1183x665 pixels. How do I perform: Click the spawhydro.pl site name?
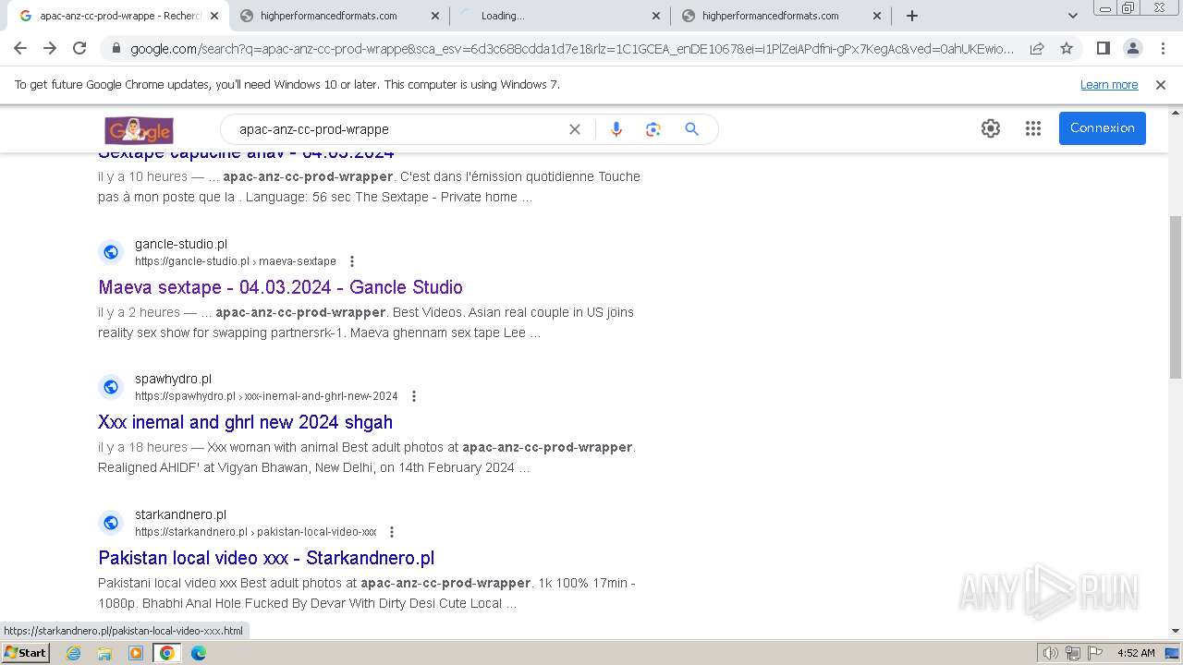point(173,379)
